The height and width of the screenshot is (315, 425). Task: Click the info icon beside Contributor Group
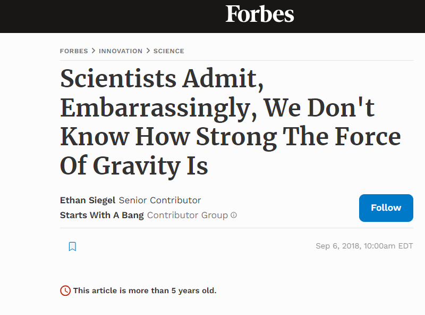(234, 215)
